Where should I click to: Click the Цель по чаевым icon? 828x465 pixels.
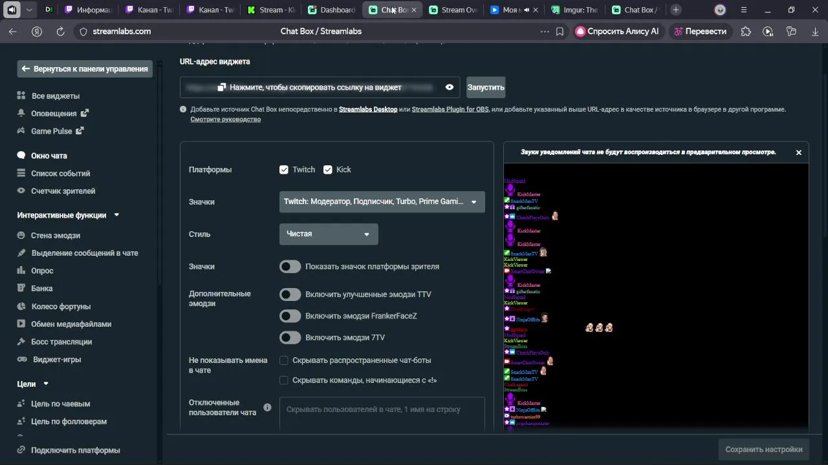pyautogui.click(x=21, y=404)
